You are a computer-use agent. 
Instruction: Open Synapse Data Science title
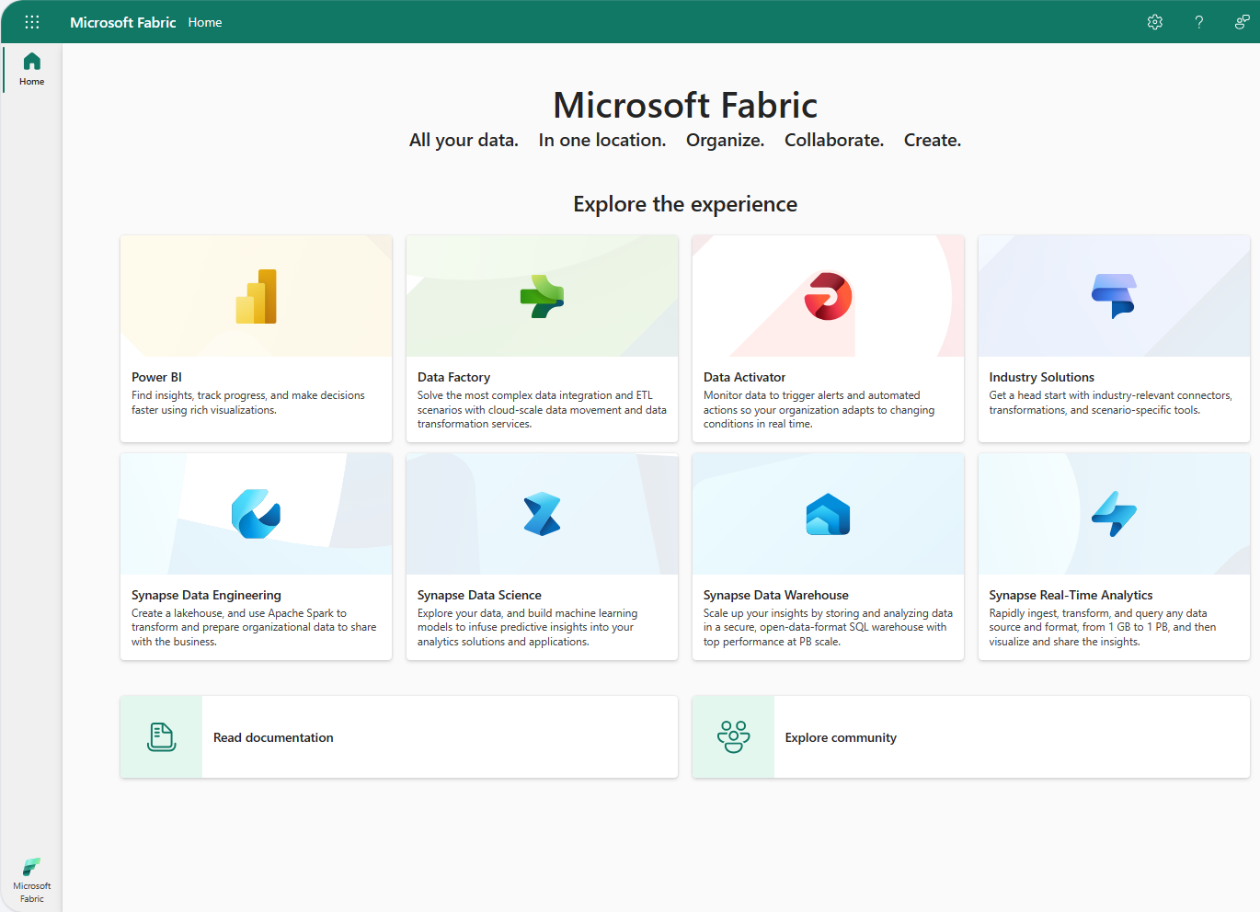pyautogui.click(x=479, y=595)
